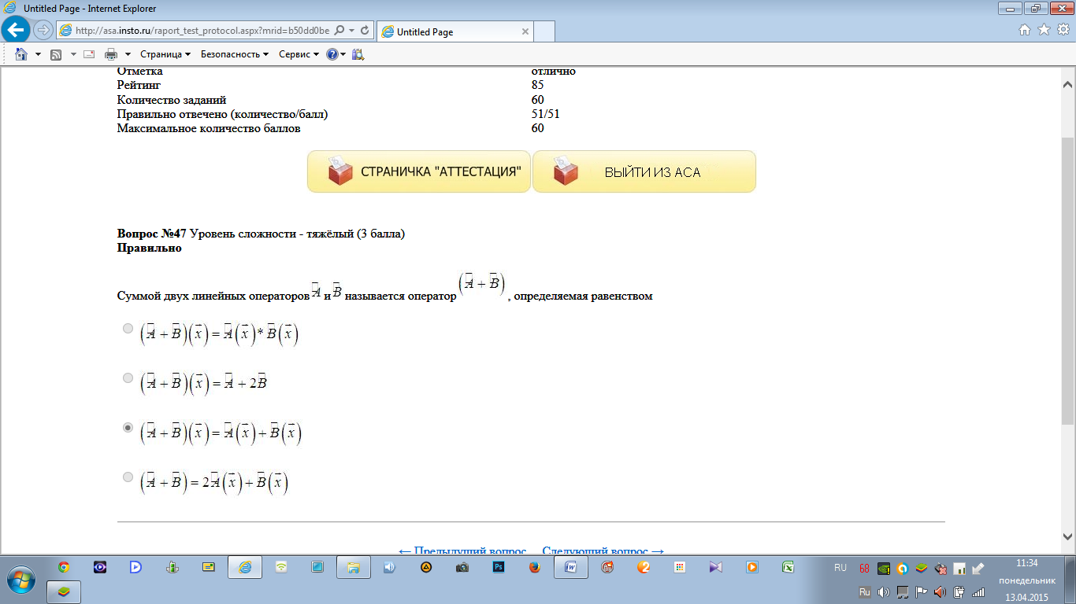
Task: Click the '51/51' correct answers value
Action: [546, 114]
